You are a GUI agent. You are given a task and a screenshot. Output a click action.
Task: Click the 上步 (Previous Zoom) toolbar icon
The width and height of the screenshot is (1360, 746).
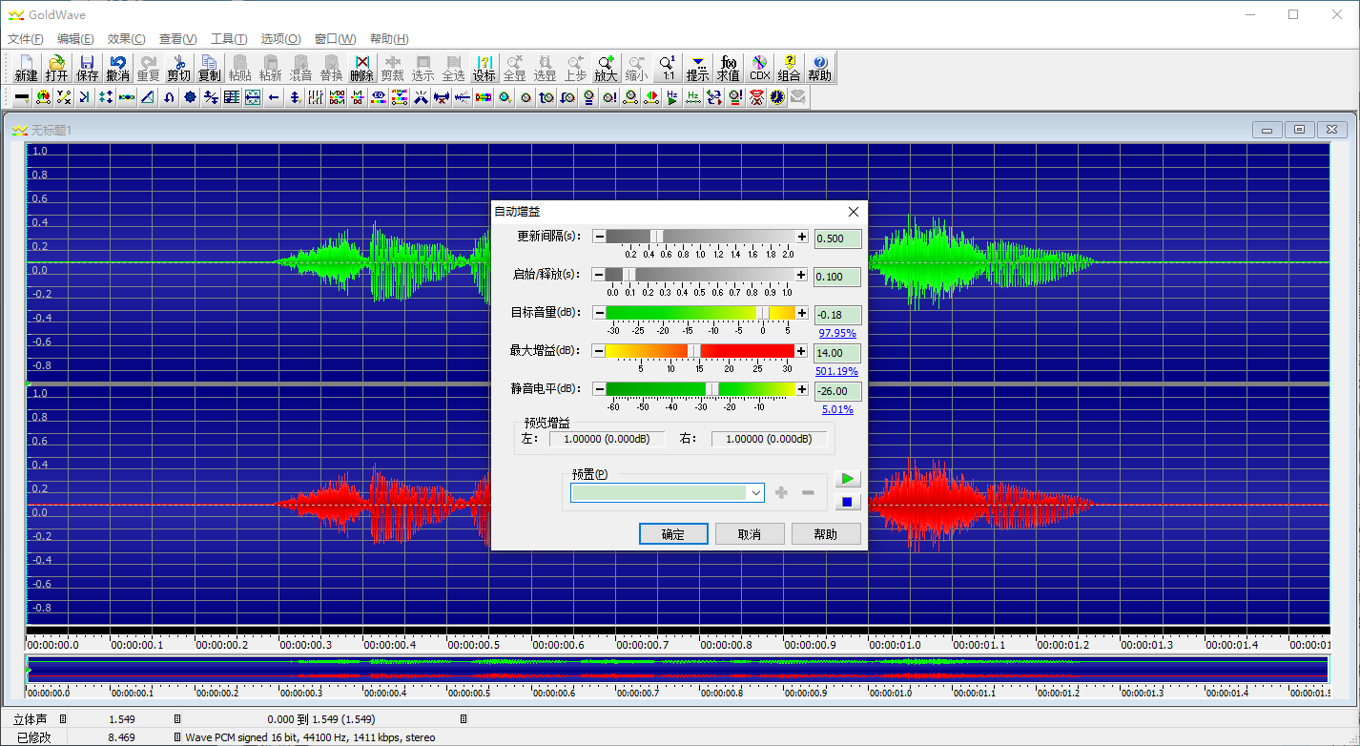(x=575, y=68)
